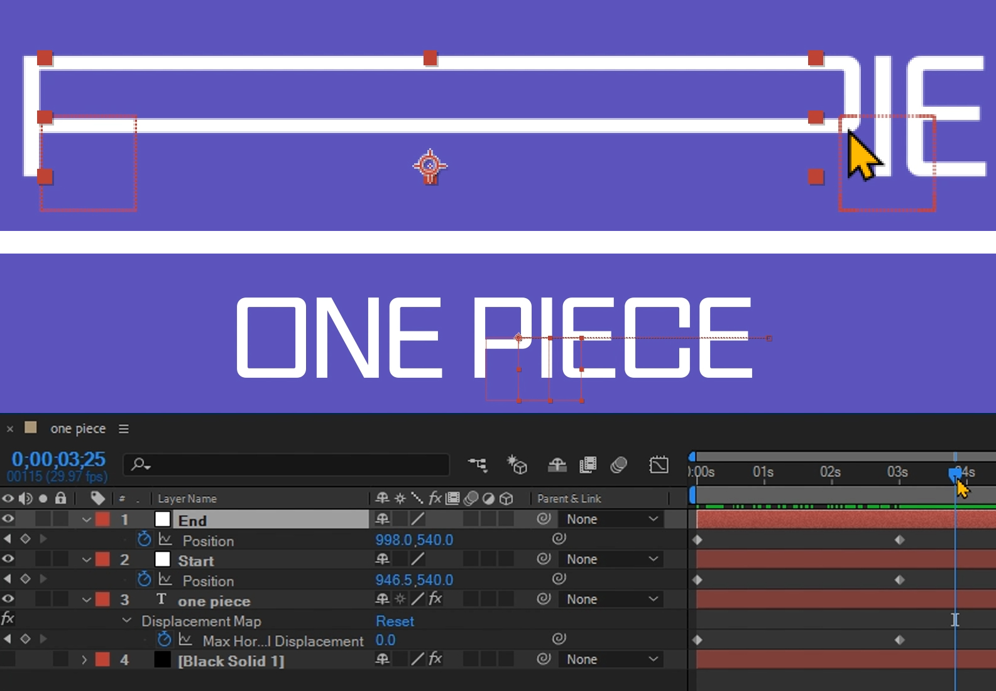Click the parent pick whip for one piece layer
Viewport: 996px width, 691px height.
[x=544, y=599]
